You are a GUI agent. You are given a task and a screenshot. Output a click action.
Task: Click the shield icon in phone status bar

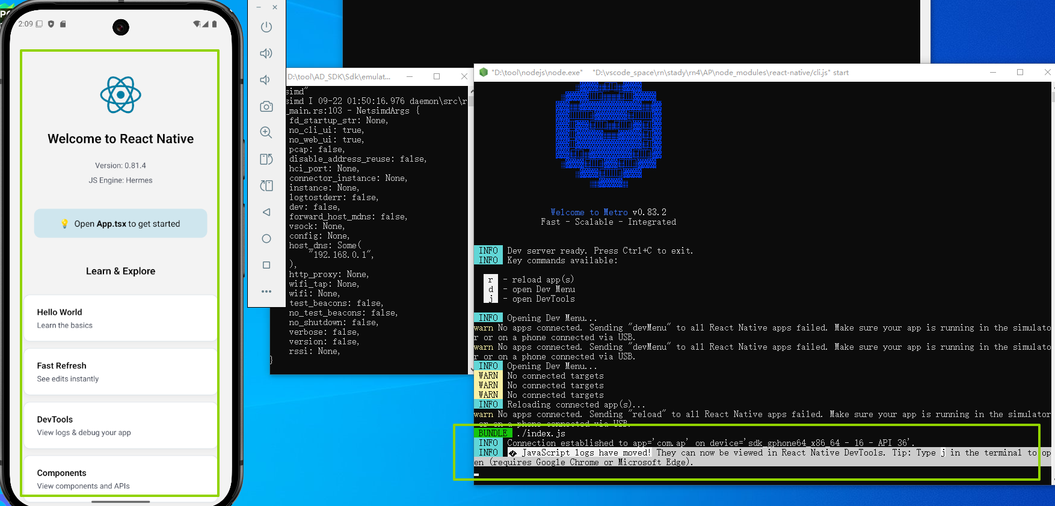click(51, 24)
